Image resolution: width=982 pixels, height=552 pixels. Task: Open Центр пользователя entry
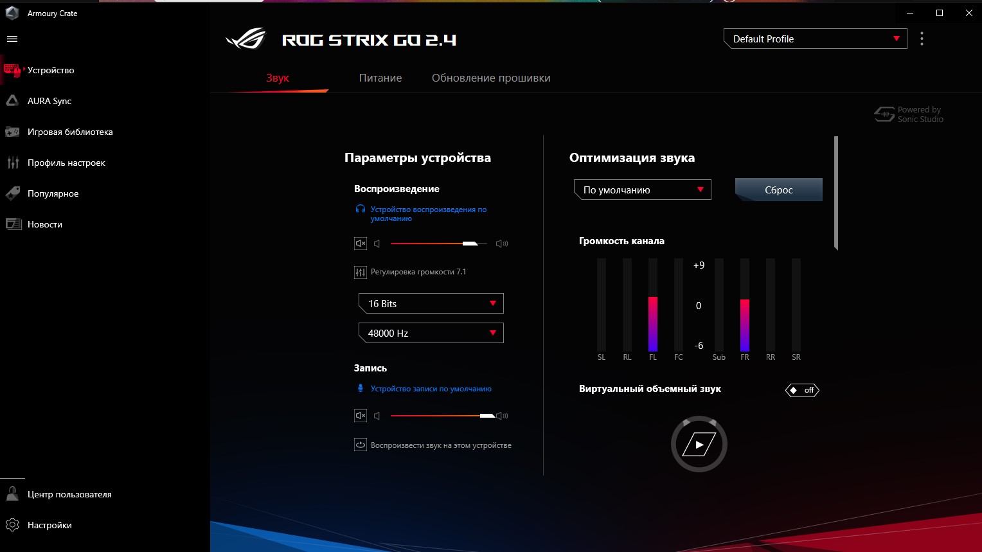click(x=69, y=494)
